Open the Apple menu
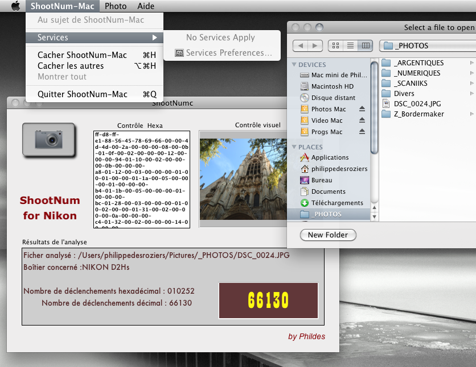 (x=16, y=6)
